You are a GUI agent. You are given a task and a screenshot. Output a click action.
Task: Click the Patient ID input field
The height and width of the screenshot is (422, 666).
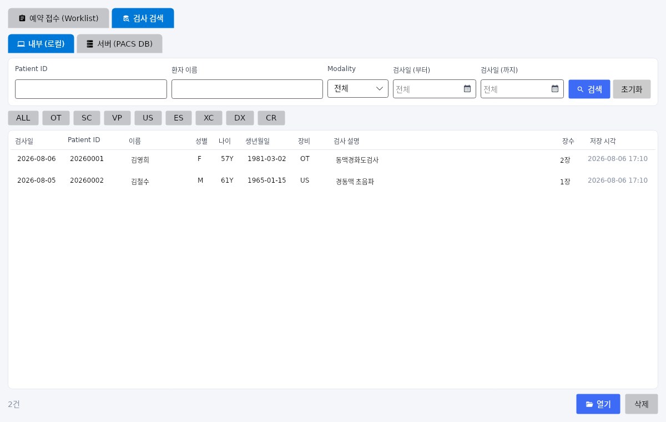coord(91,89)
